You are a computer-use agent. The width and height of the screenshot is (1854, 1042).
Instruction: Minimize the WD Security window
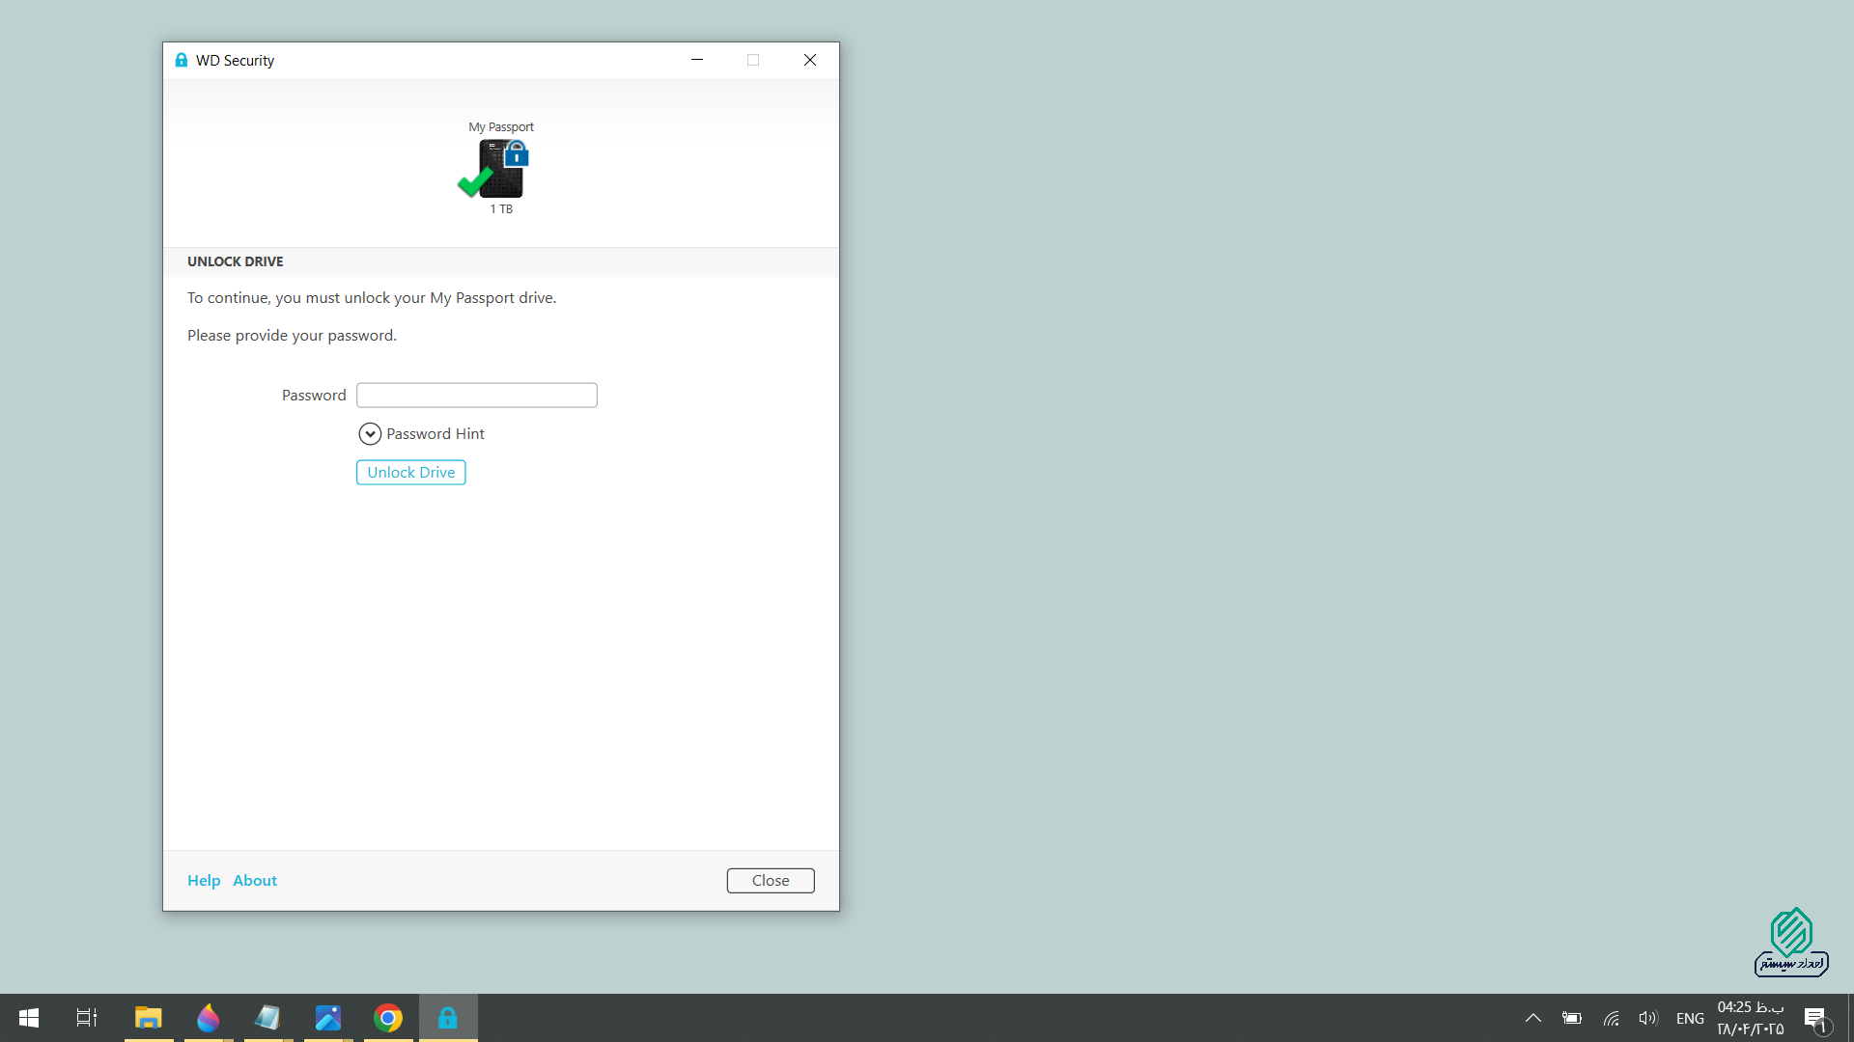tap(697, 60)
